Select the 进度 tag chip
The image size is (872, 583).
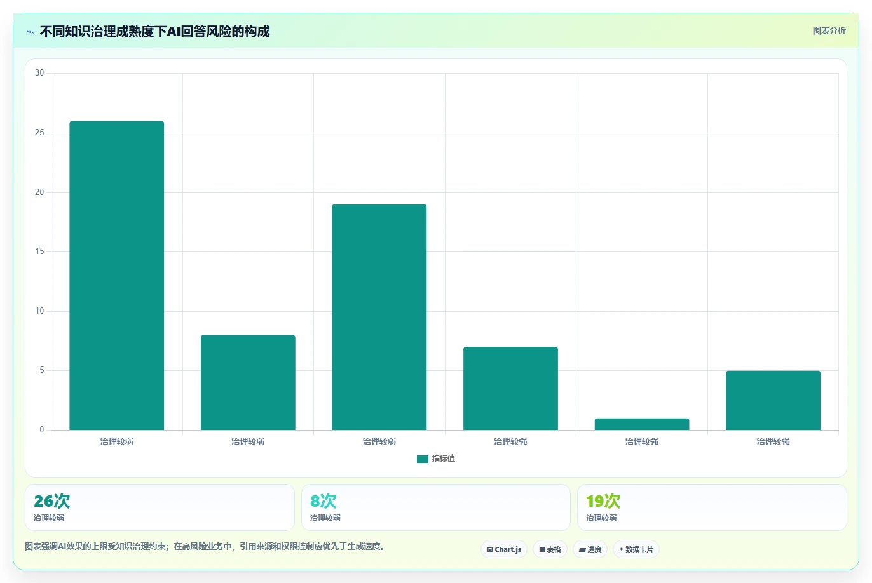590,549
